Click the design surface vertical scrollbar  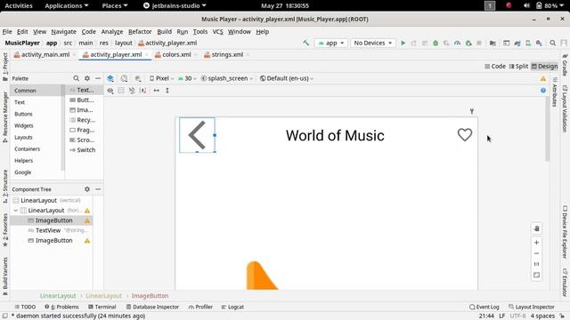tap(548, 129)
